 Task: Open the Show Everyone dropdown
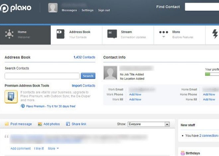[x=149, y=124]
